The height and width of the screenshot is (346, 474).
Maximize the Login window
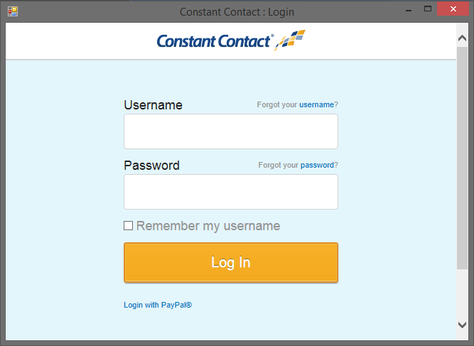(x=428, y=11)
